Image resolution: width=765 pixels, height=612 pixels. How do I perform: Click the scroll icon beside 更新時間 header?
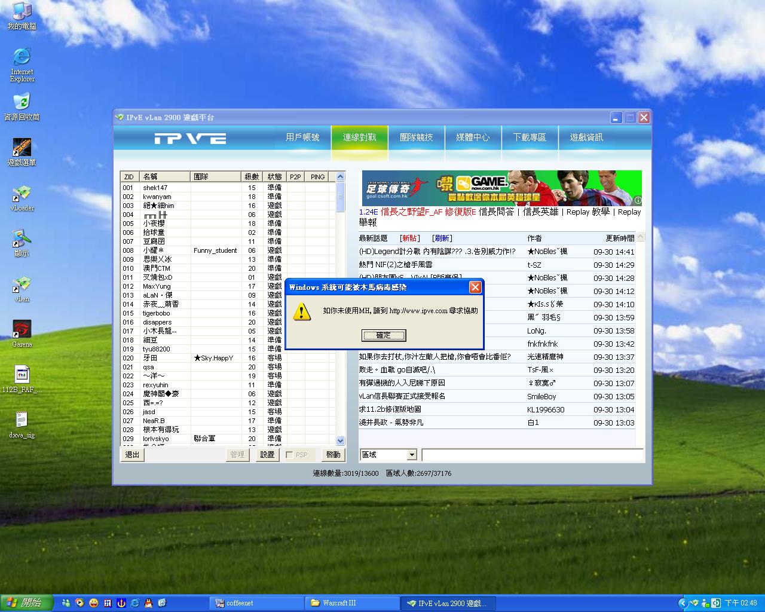[640, 237]
